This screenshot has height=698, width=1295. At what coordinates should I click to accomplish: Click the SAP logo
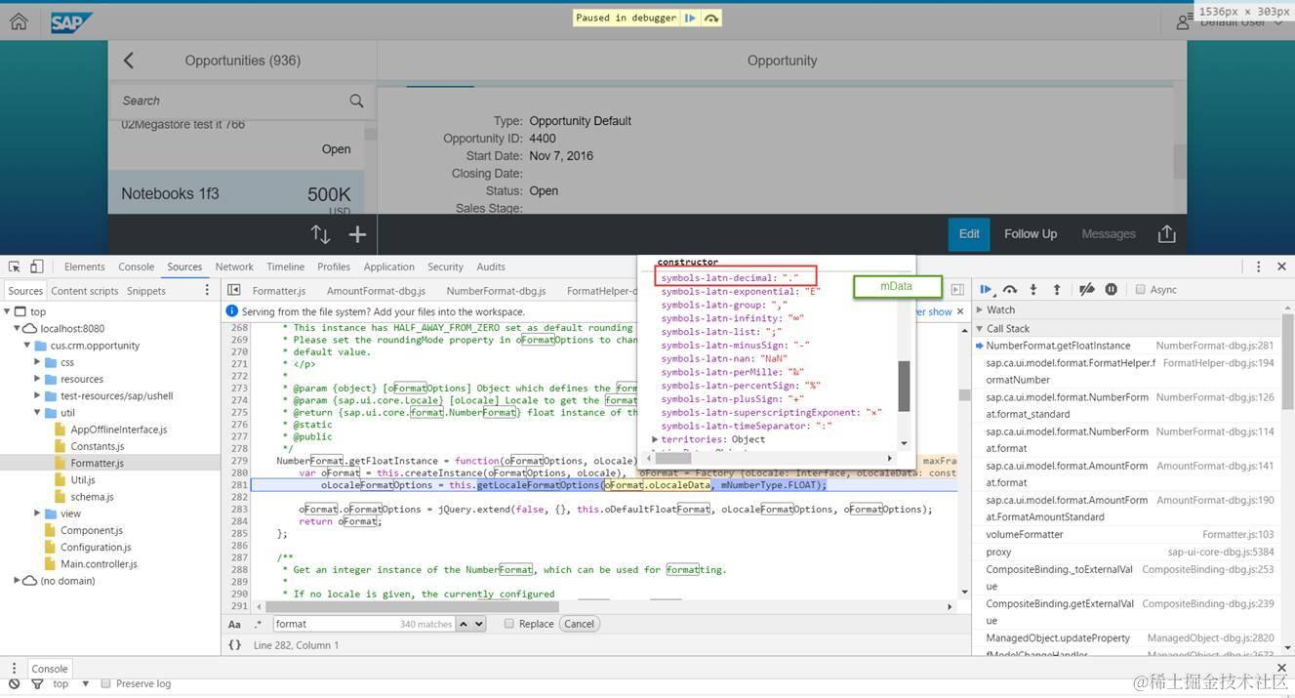pos(71,21)
